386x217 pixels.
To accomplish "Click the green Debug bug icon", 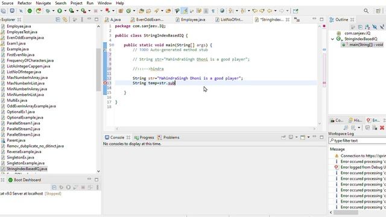I will [48, 11].
